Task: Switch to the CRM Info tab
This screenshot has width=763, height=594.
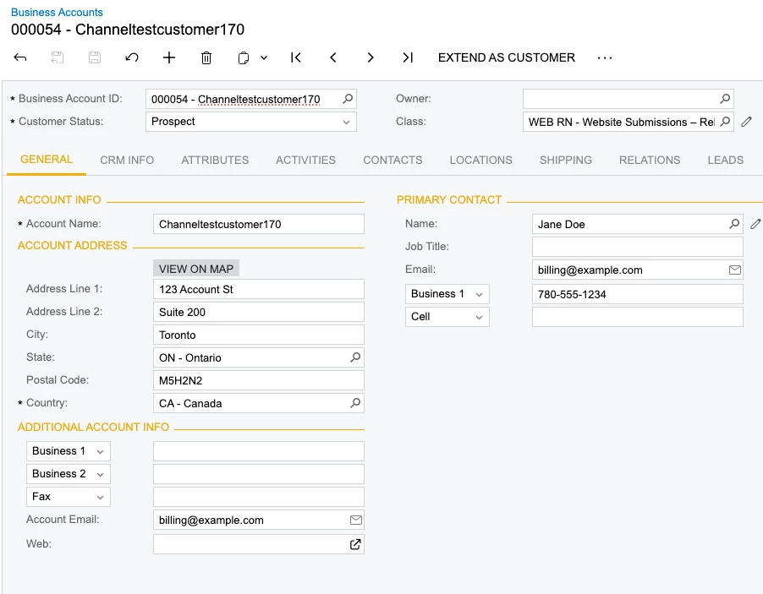Action: (x=127, y=160)
